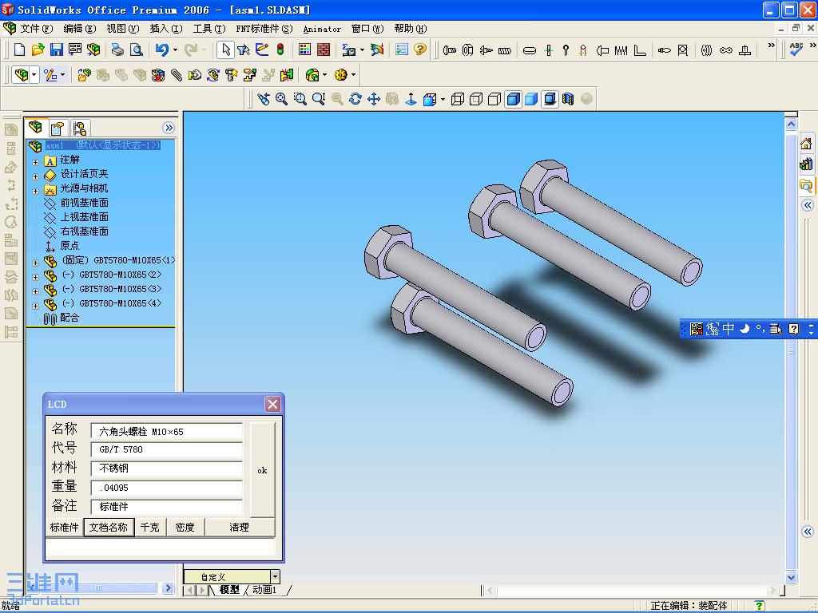Expand the GBT5780-M10X65<4> component
The image size is (818, 613).
tap(35, 306)
